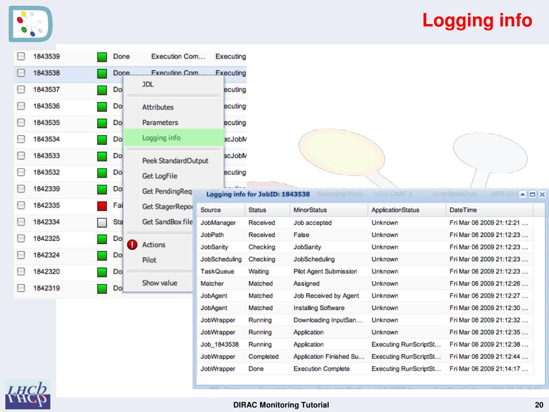This screenshot has width=549, height=412.
Task: Sort by the MinorStatus column header
Action: [329, 210]
